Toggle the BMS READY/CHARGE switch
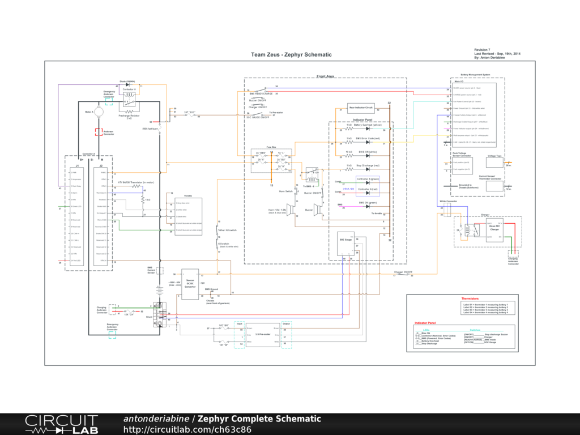580x435 pixels. pyautogui.click(x=261, y=89)
